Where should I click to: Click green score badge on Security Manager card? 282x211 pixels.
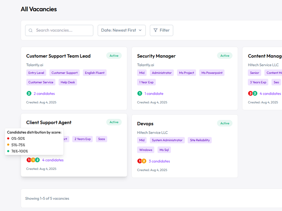point(140,94)
